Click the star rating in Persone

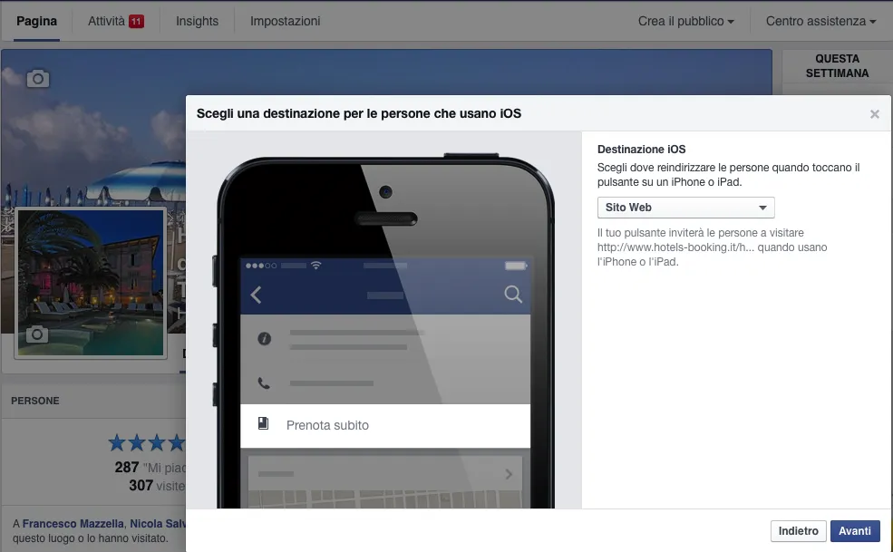click(x=146, y=442)
